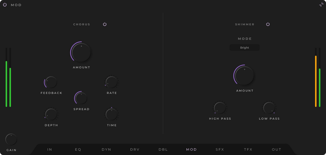The height and width of the screenshot is (155, 326).
Task: Switch to the OUT tab
Action: [276, 149]
